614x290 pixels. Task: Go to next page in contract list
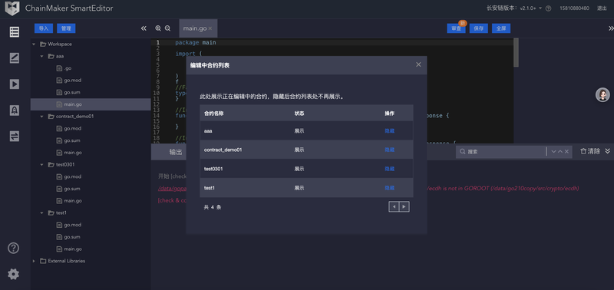click(404, 206)
